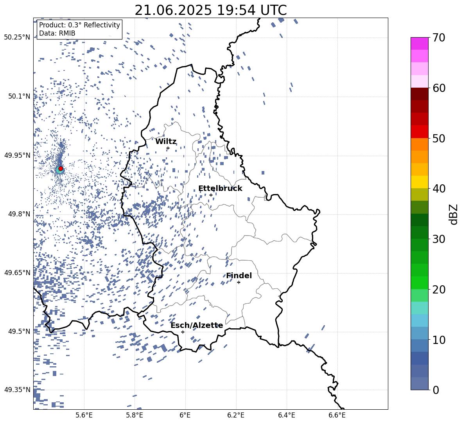Click the Findel station cross marker
The image size is (463, 423).
tap(239, 283)
